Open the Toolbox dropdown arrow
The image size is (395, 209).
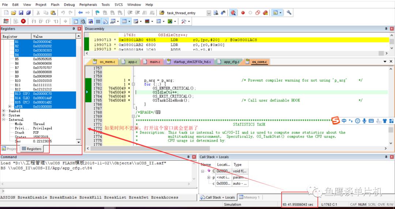coord(189,22)
